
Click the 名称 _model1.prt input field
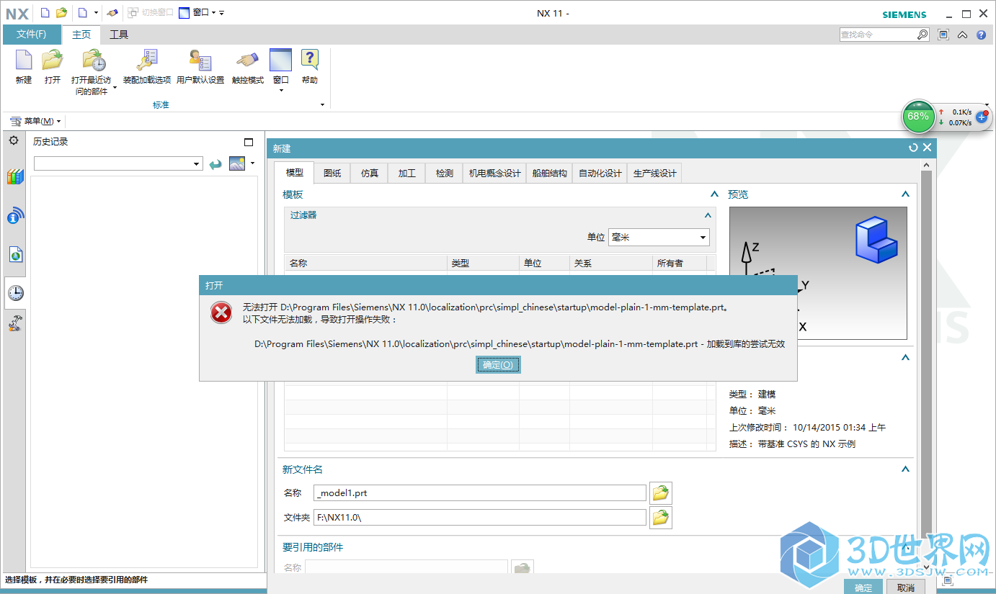[x=480, y=493]
